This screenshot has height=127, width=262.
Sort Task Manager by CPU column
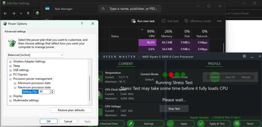click(147, 33)
